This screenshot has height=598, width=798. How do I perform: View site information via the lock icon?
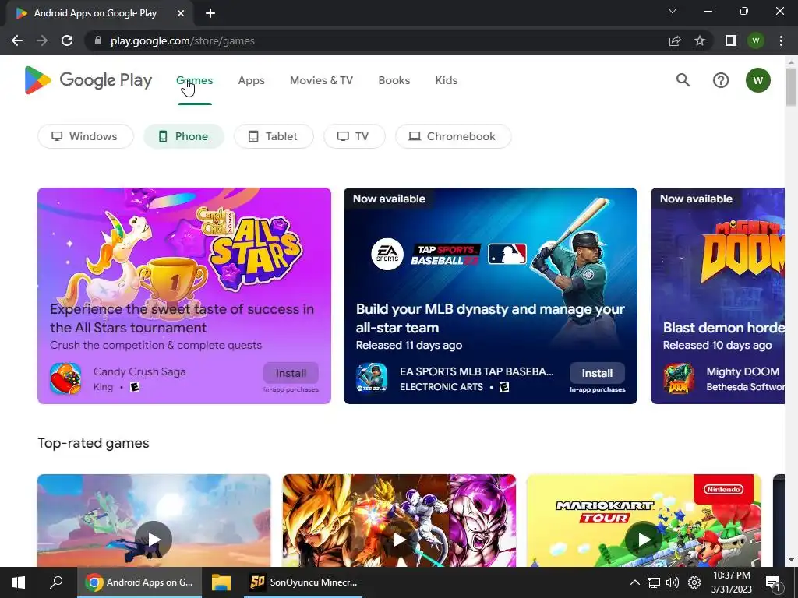[98, 40]
